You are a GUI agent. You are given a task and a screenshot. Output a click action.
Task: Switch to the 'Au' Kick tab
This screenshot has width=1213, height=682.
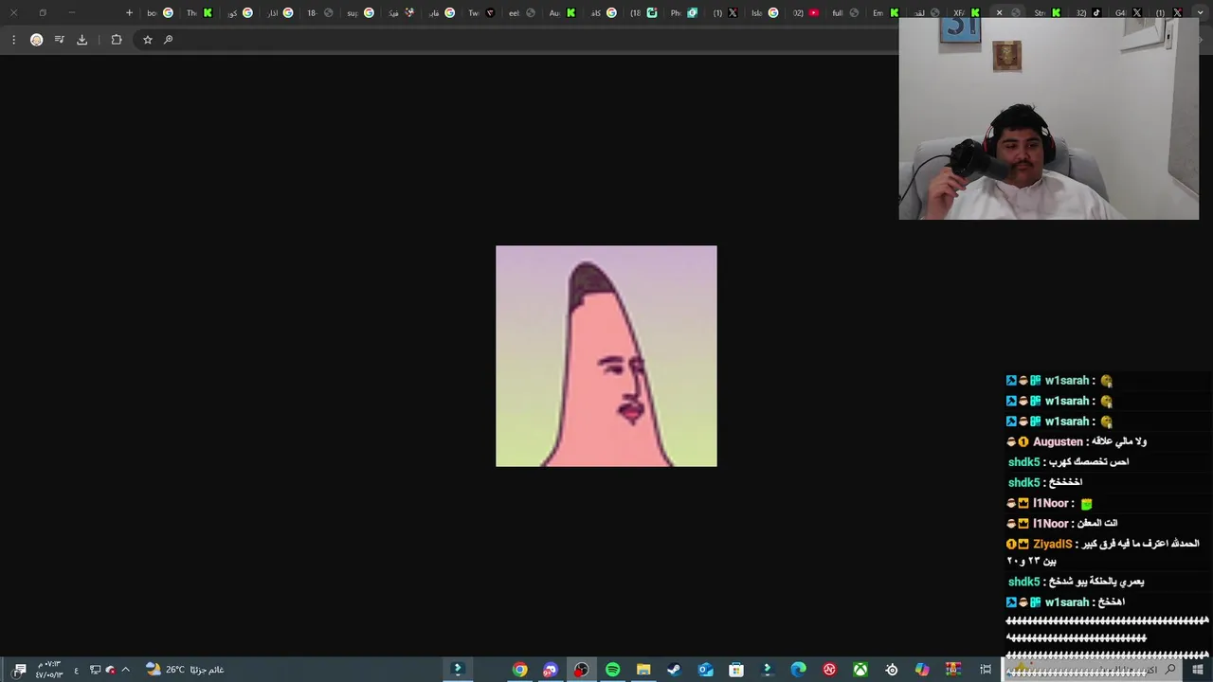tap(562, 13)
